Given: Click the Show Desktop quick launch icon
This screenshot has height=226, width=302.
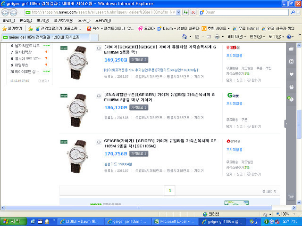Looking at the screenshot, I should click(x=40, y=222).
